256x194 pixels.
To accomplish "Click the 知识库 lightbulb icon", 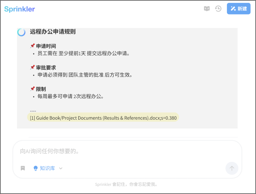I will (35, 168).
